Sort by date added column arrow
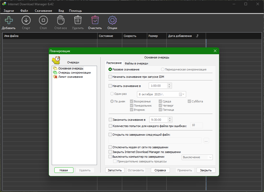The width and height of the screenshot is (264, 192). (x=197, y=36)
